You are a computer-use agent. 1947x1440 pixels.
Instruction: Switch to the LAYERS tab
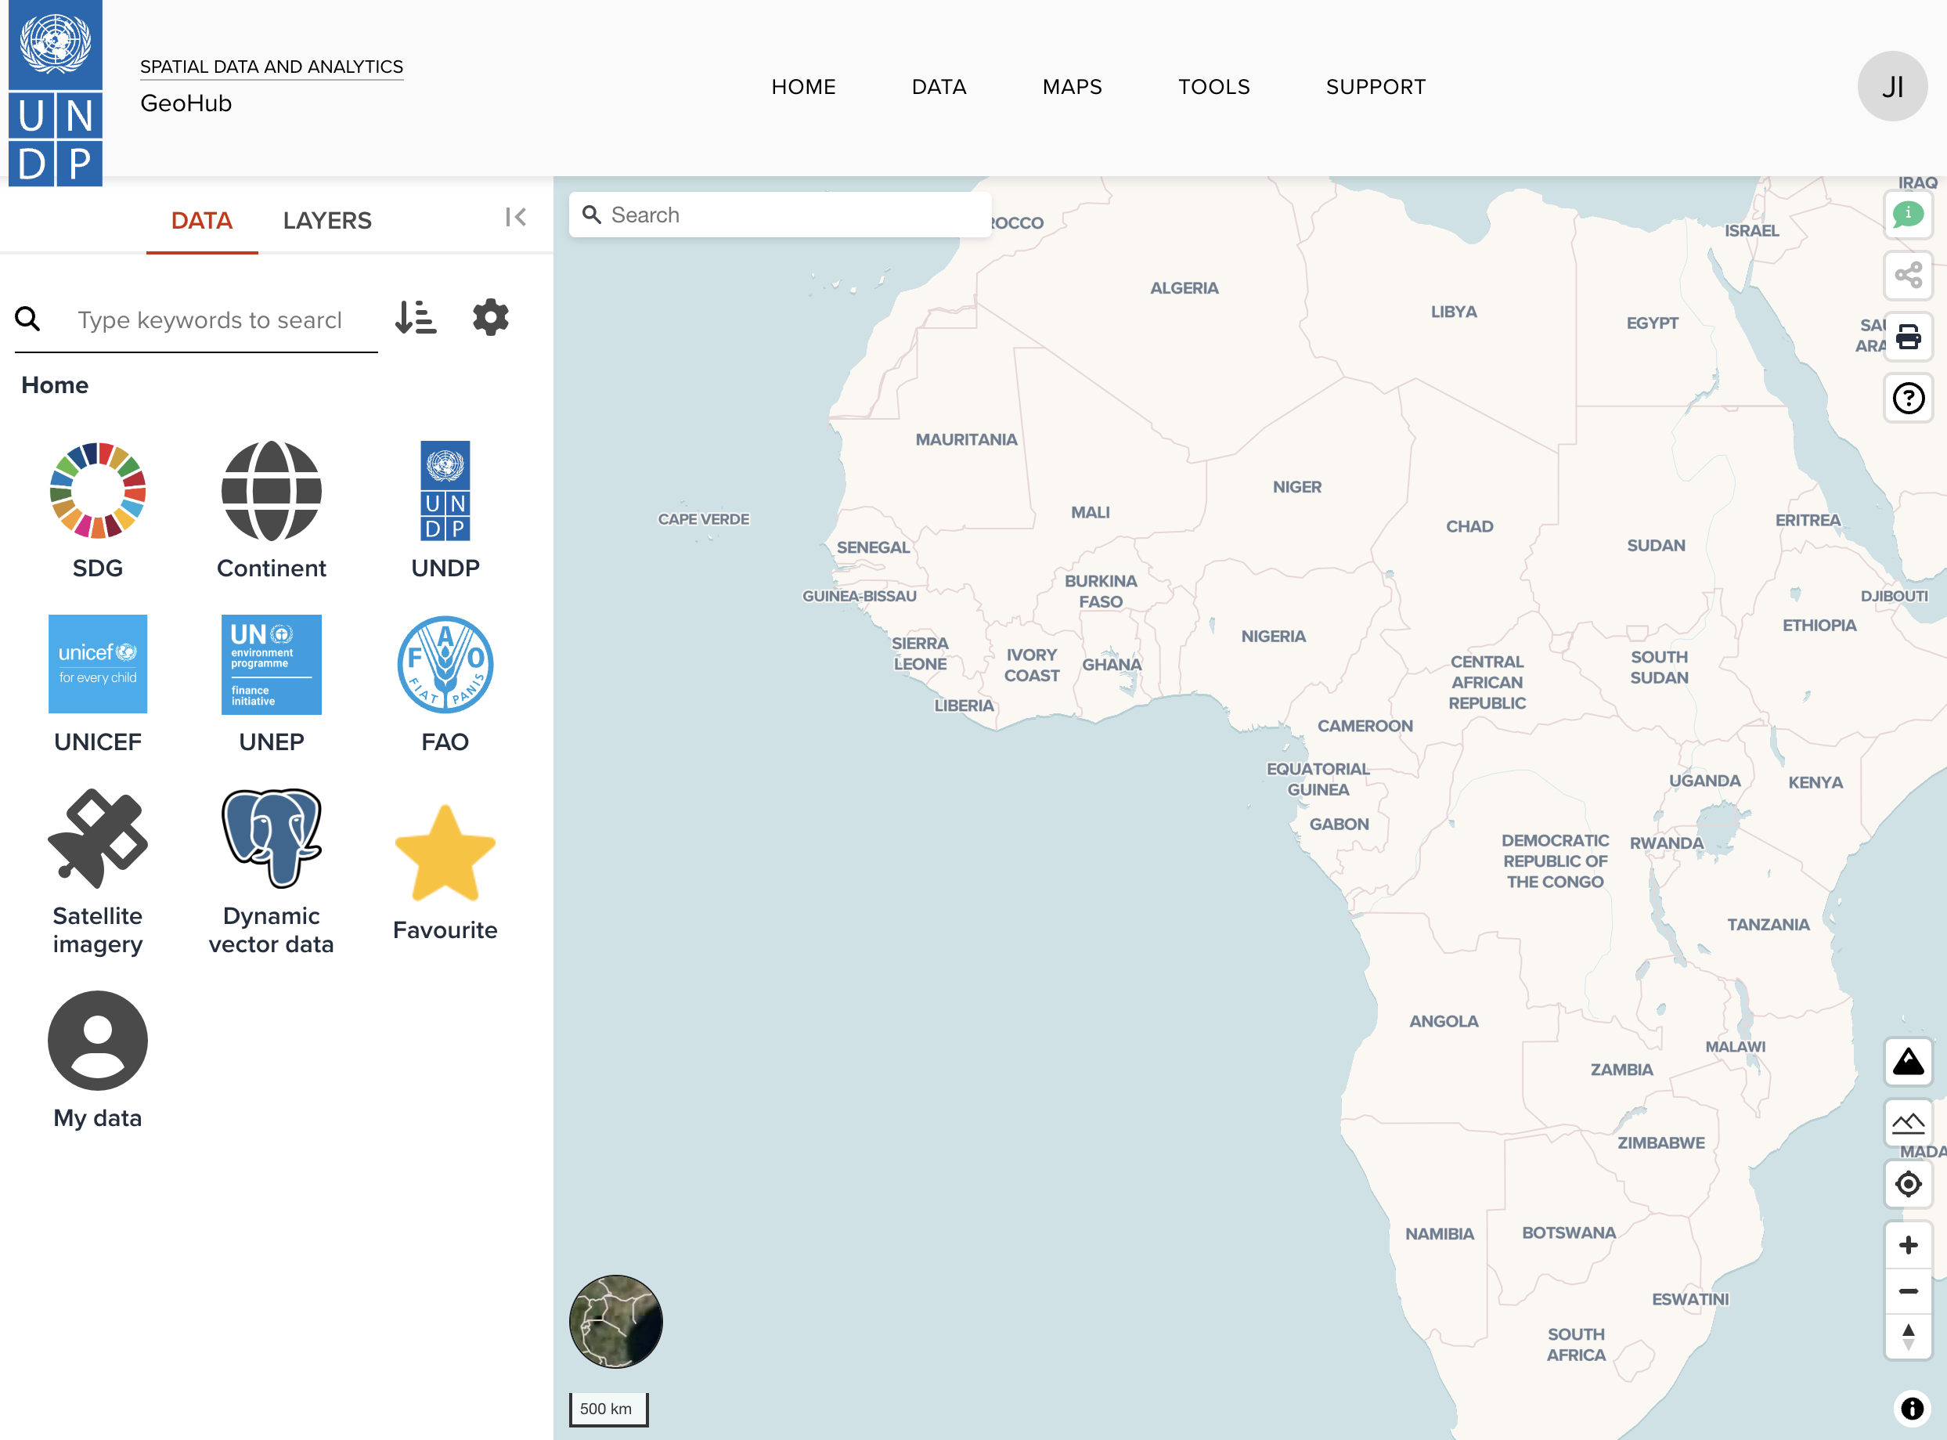click(326, 221)
